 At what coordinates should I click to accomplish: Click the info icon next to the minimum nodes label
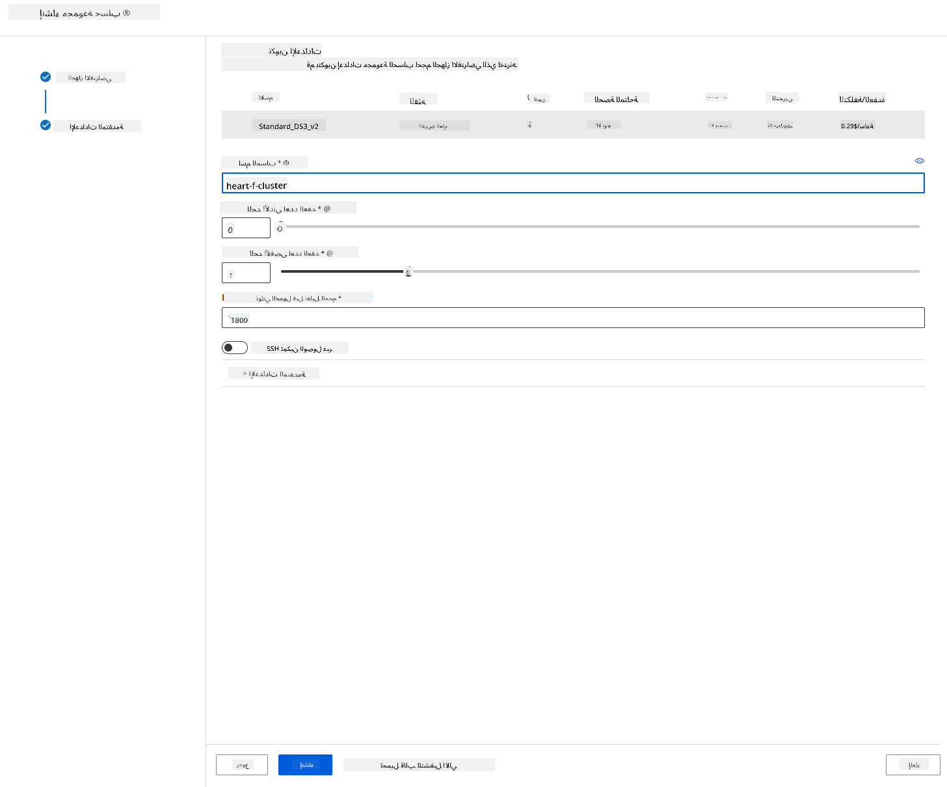click(327, 208)
